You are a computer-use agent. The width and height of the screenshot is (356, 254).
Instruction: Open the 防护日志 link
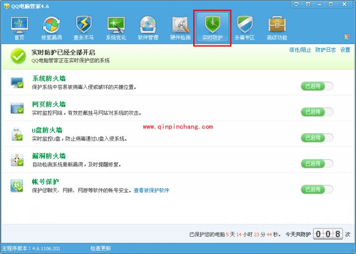(325, 50)
